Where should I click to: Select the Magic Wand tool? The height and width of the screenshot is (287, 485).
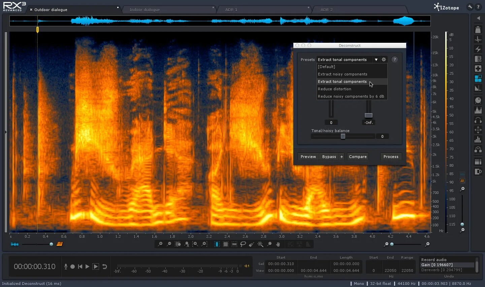(260, 244)
